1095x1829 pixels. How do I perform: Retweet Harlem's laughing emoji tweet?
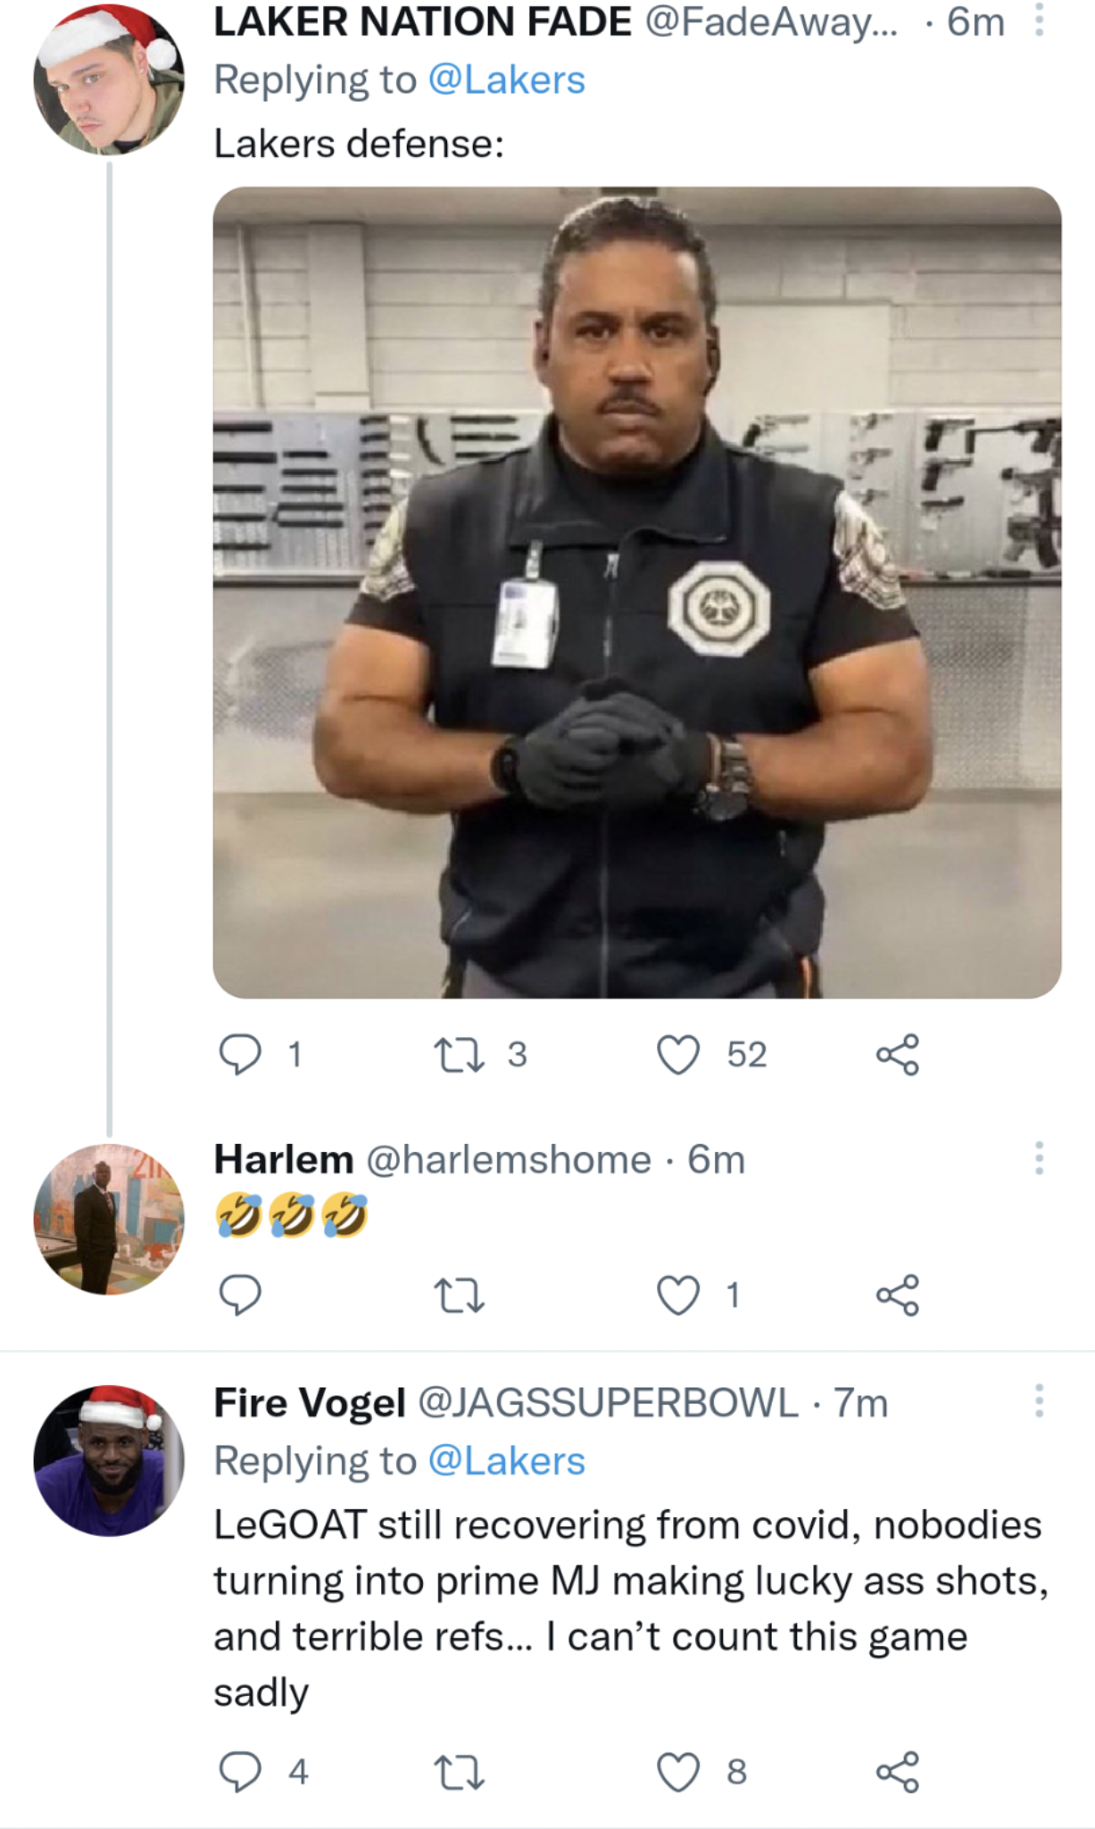pos(459,1295)
